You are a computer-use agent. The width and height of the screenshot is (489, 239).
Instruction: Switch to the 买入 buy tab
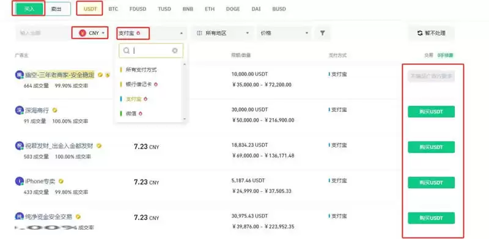29,9
